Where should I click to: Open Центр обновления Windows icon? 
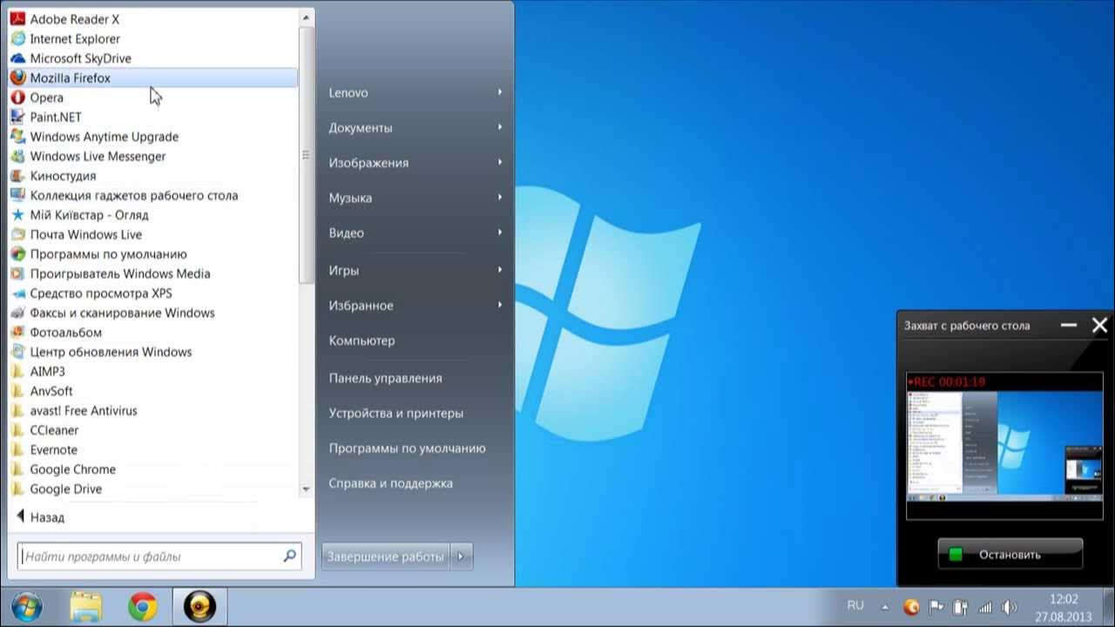pos(17,352)
